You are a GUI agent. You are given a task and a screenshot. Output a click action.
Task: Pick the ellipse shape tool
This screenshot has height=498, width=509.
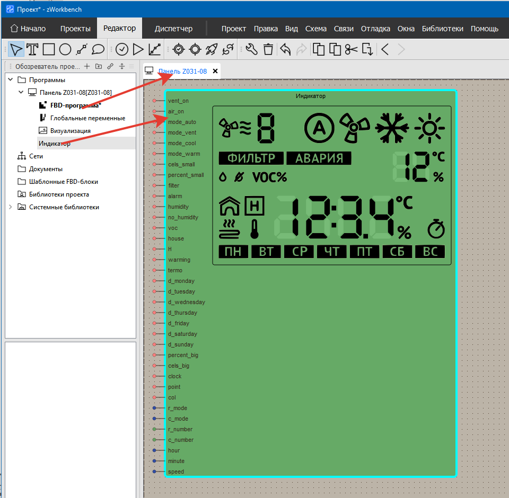(x=65, y=50)
